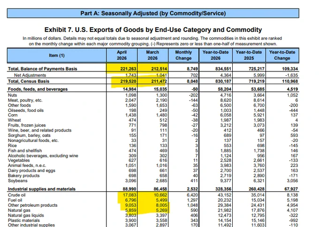Click the 'Year-to-Date Change' column header
The width and height of the screenshot is (319, 227).
pyautogui.click(x=282, y=55)
